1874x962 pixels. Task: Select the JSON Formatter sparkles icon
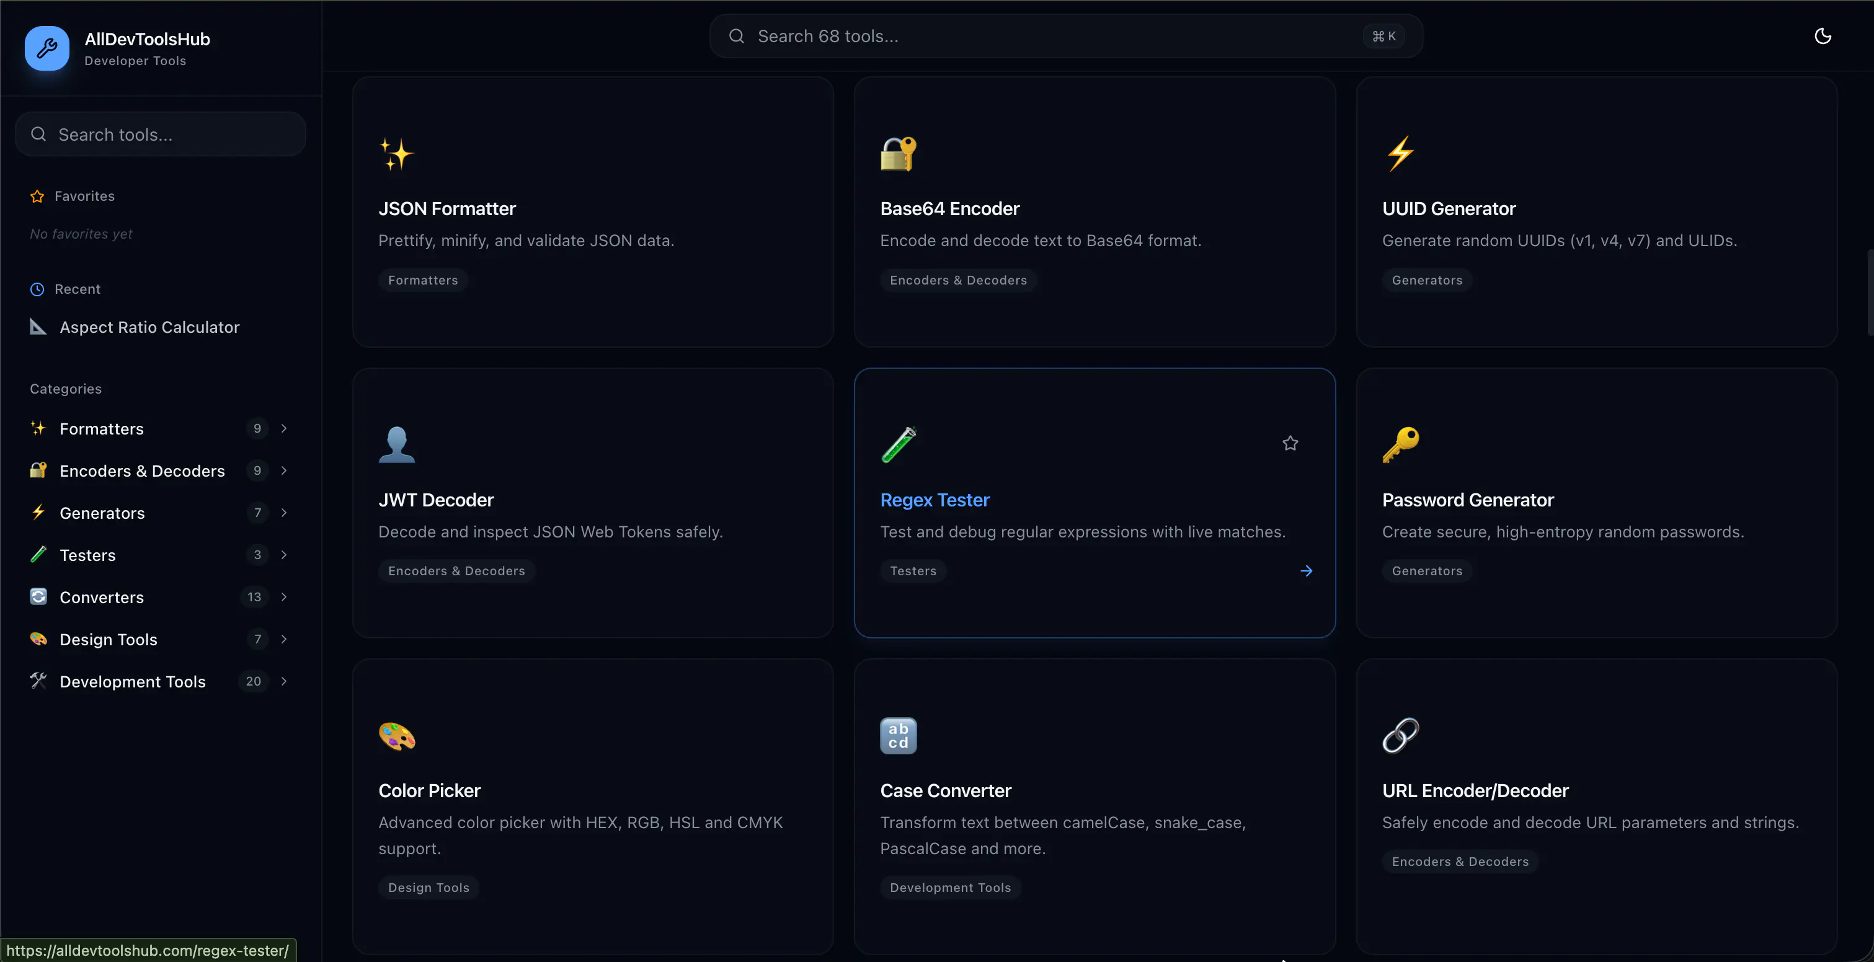point(397,154)
